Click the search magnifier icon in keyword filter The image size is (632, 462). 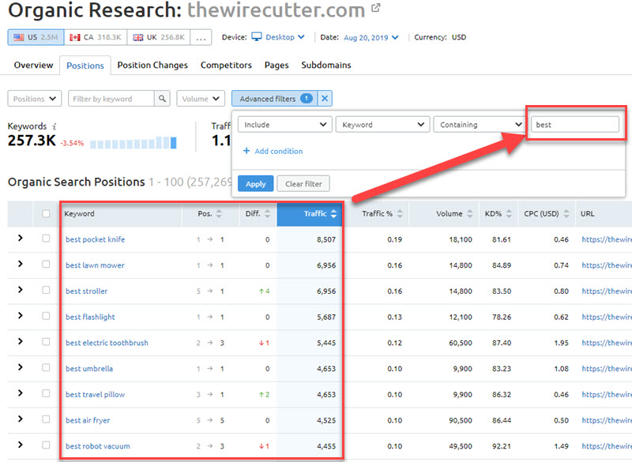click(x=162, y=99)
